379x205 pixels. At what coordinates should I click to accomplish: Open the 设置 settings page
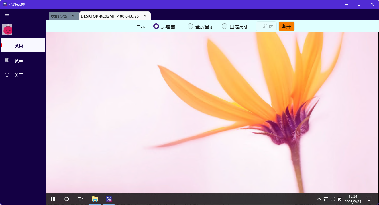[x=23, y=60]
